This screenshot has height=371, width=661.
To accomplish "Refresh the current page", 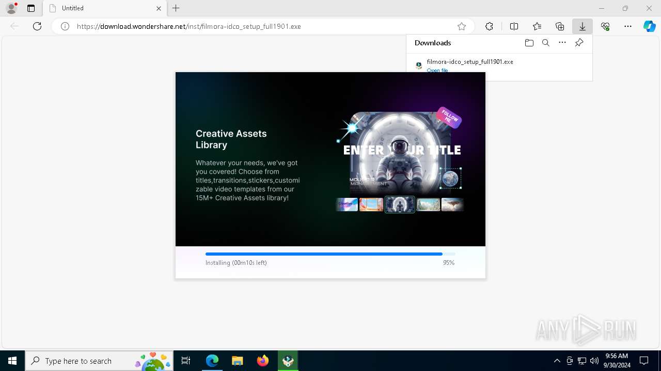I will point(37,26).
